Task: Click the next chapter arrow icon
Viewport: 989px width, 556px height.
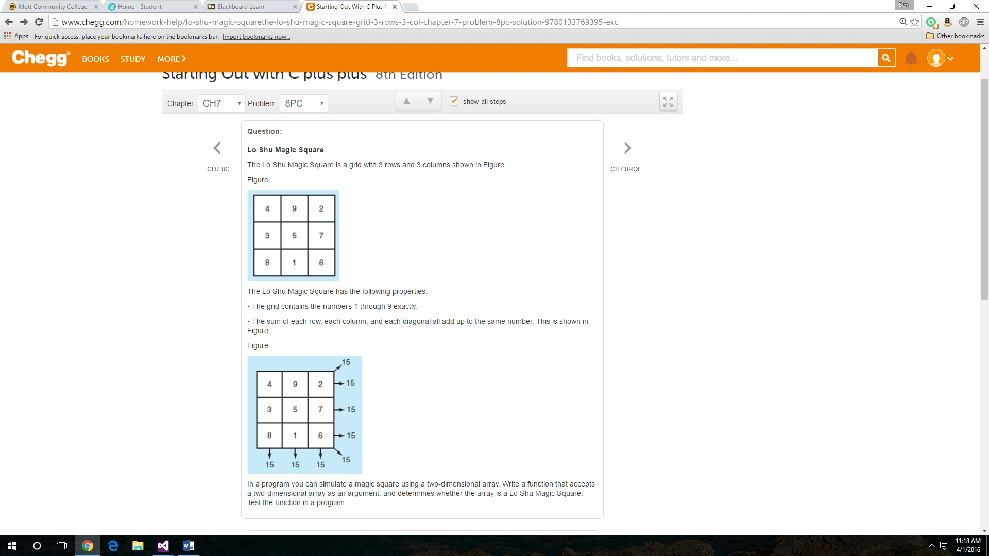Action: tap(626, 148)
